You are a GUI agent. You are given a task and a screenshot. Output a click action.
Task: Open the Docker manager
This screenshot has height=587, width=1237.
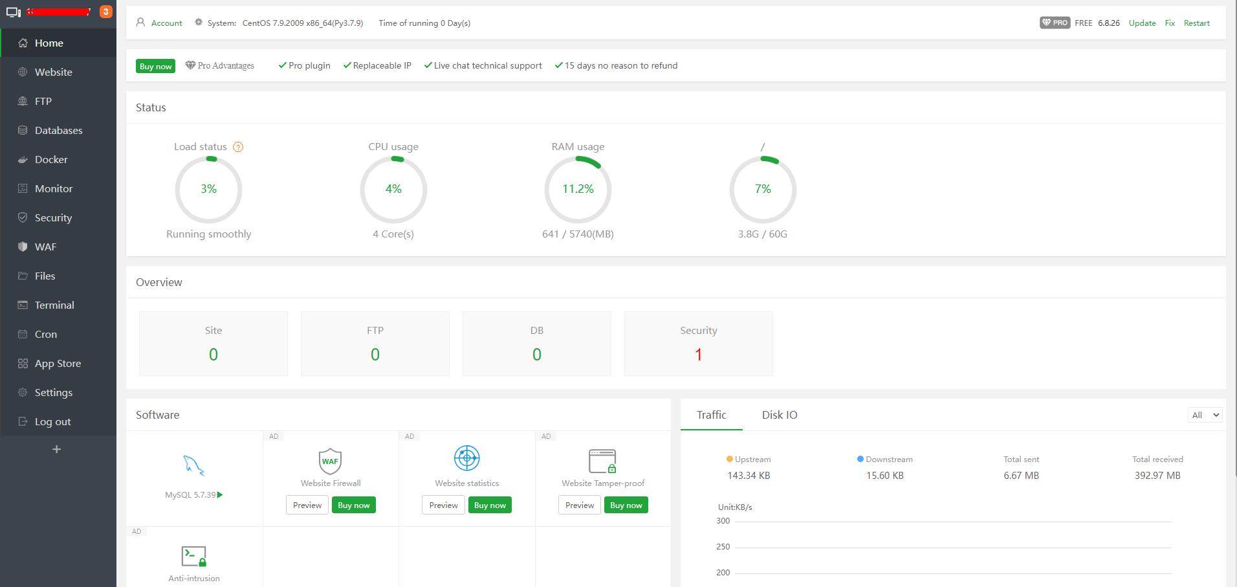(x=51, y=159)
